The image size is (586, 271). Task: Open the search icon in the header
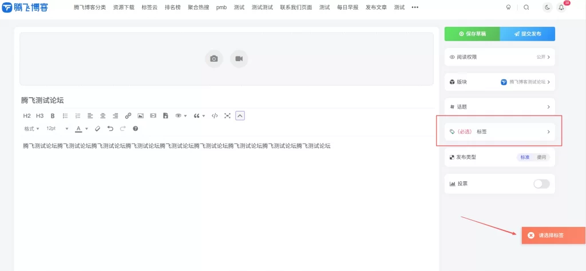(526, 7)
